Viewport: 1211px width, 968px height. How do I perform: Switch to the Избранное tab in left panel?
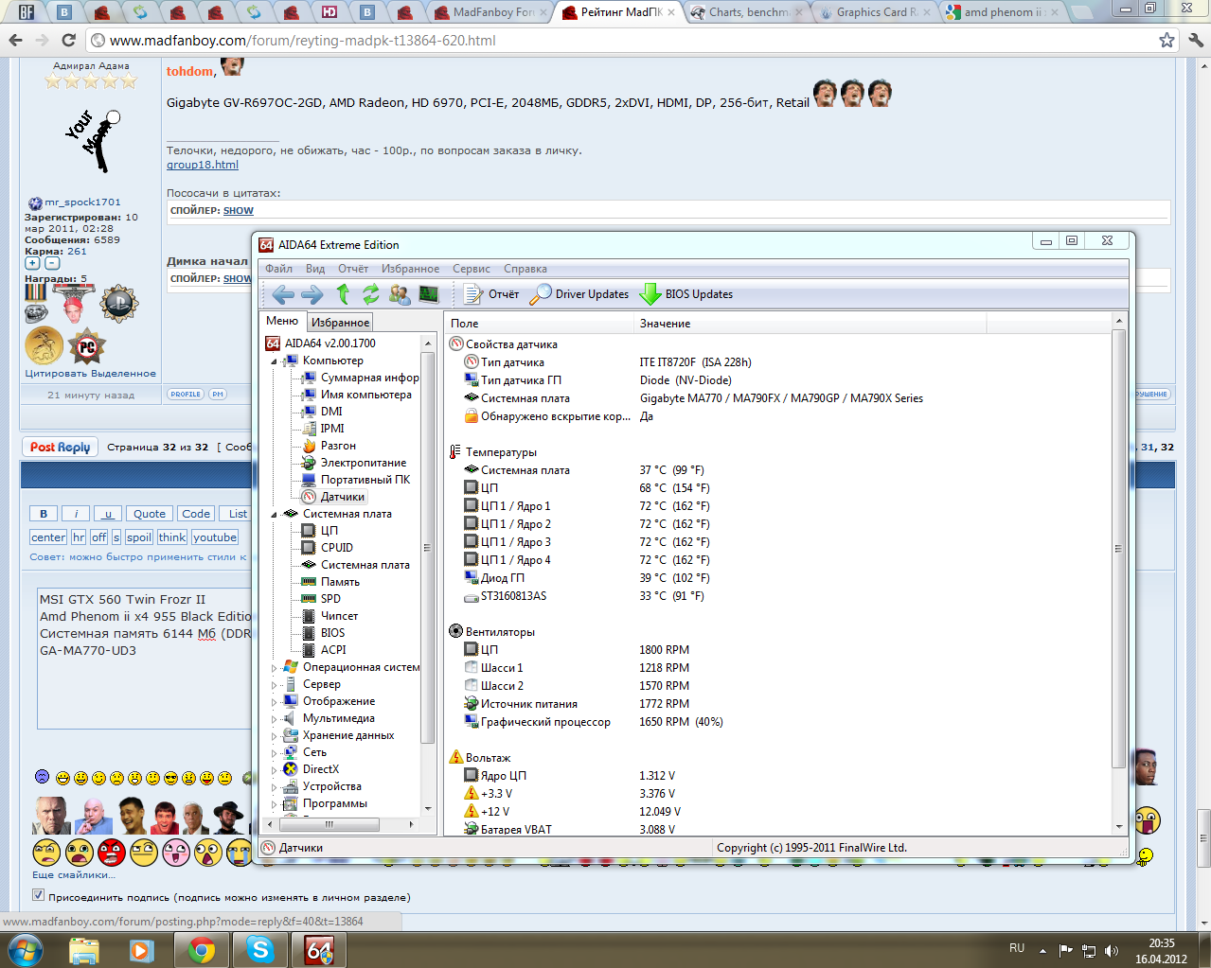[x=341, y=323]
